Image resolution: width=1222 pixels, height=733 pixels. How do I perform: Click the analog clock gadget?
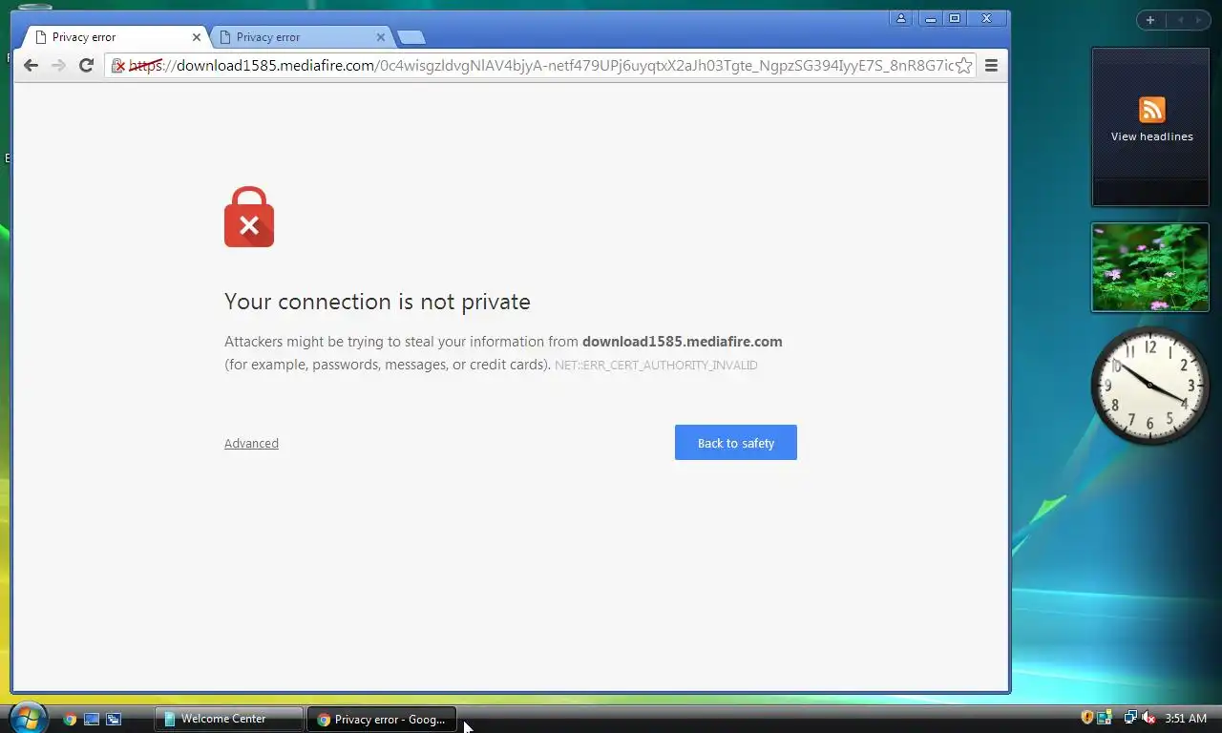[x=1149, y=386]
